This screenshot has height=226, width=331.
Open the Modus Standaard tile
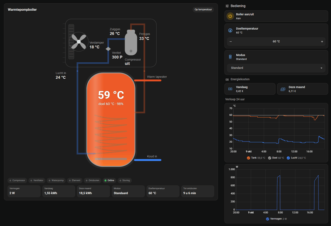[x=128, y=191]
